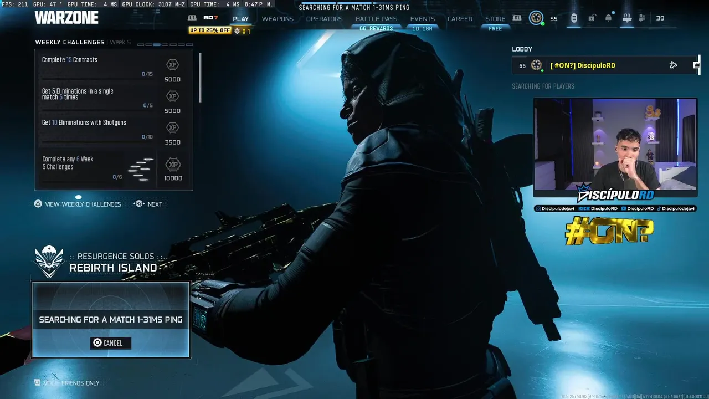This screenshot has width=709, height=399.
Task: Click the UP TO 25% OFF banner
Action: point(210,30)
